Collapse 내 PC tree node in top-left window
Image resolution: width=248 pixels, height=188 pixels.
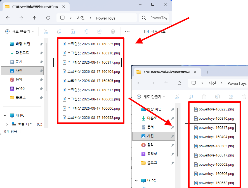tap(5, 115)
